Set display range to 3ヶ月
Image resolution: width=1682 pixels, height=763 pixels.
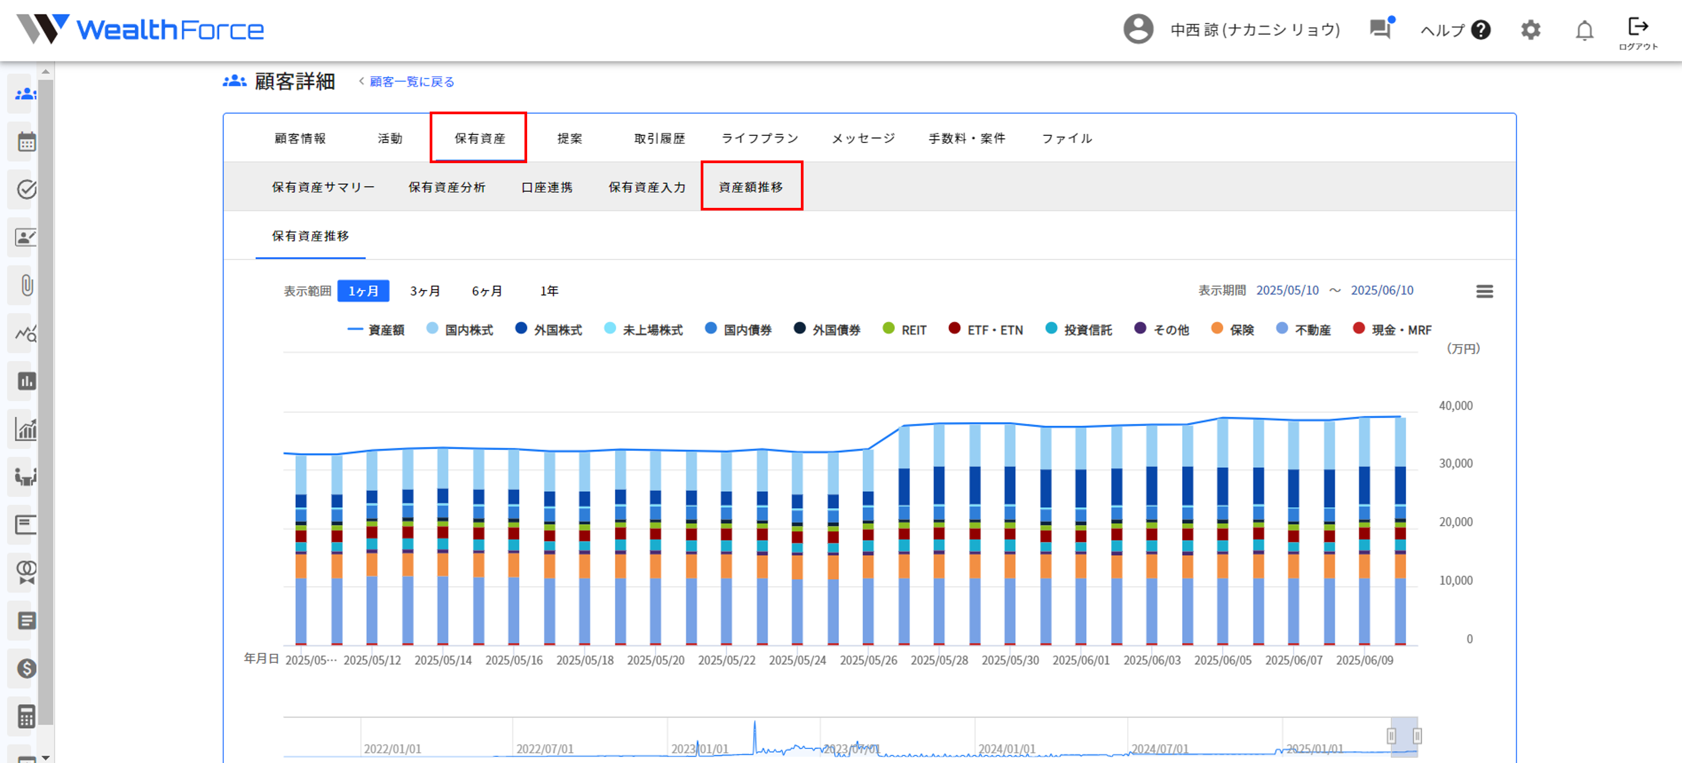(x=424, y=290)
